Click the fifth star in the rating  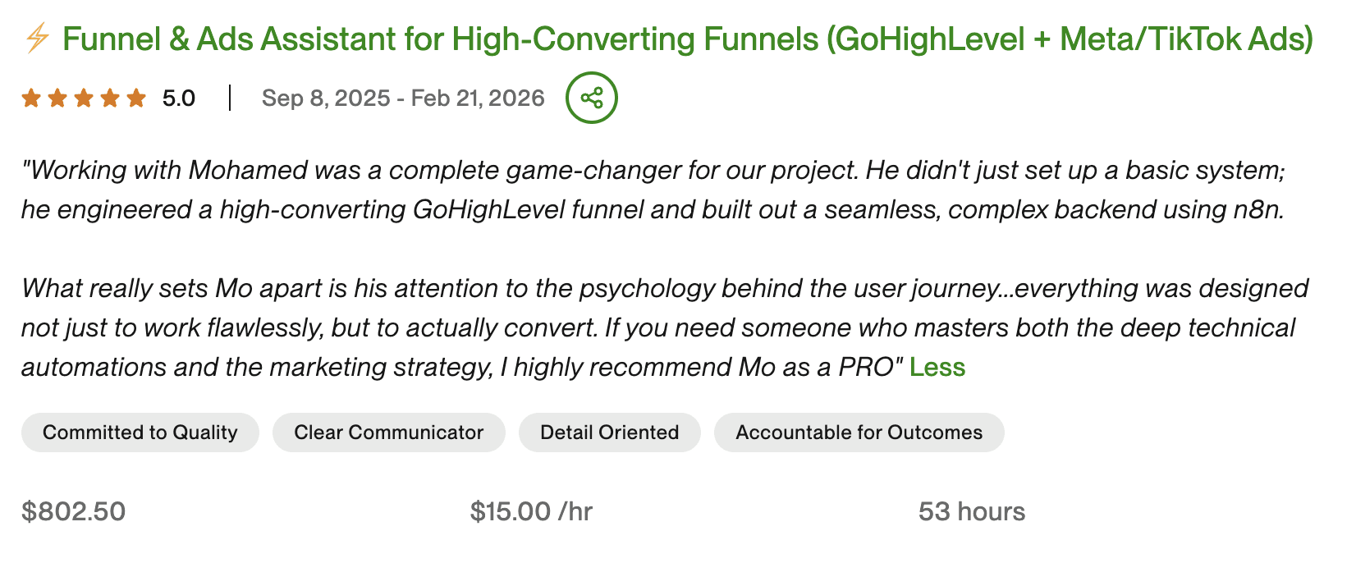(x=138, y=97)
